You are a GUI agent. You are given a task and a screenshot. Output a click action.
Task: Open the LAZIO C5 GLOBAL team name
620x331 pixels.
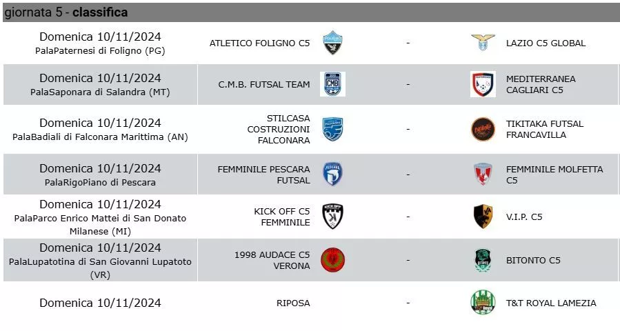[x=546, y=43]
